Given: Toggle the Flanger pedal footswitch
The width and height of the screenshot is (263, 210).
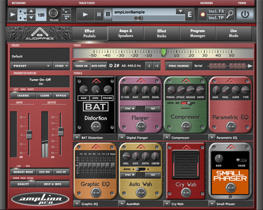Looking at the screenshot, I should click(141, 126).
